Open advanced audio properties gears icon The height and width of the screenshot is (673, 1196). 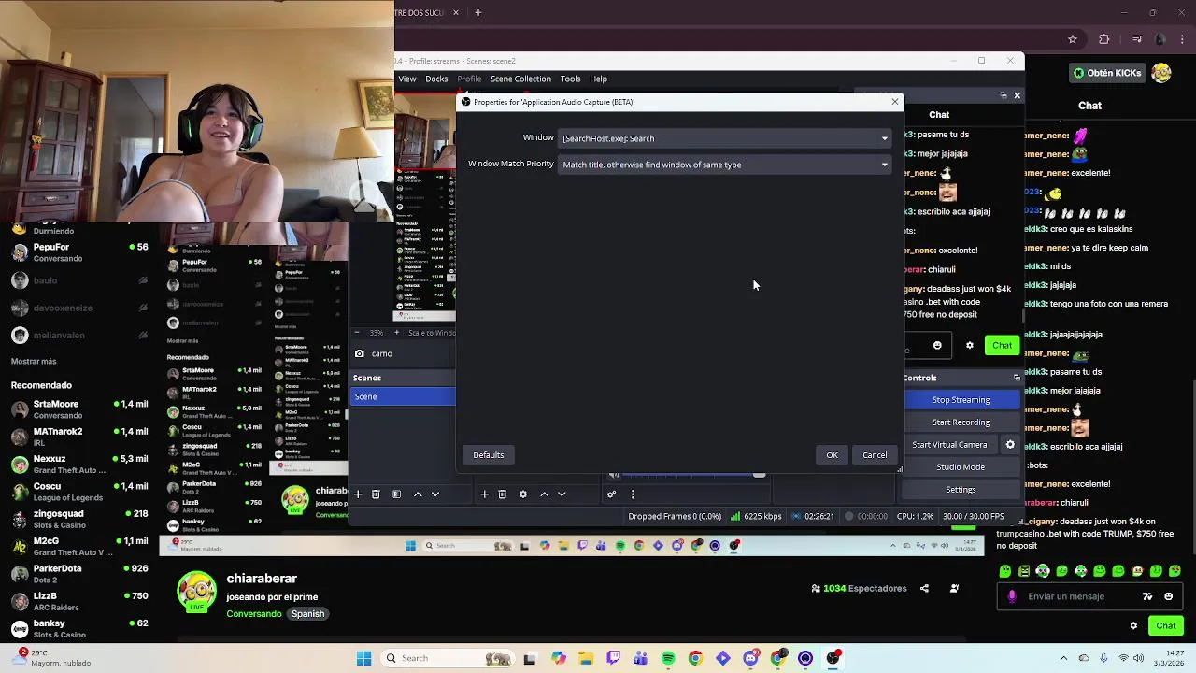[611, 494]
